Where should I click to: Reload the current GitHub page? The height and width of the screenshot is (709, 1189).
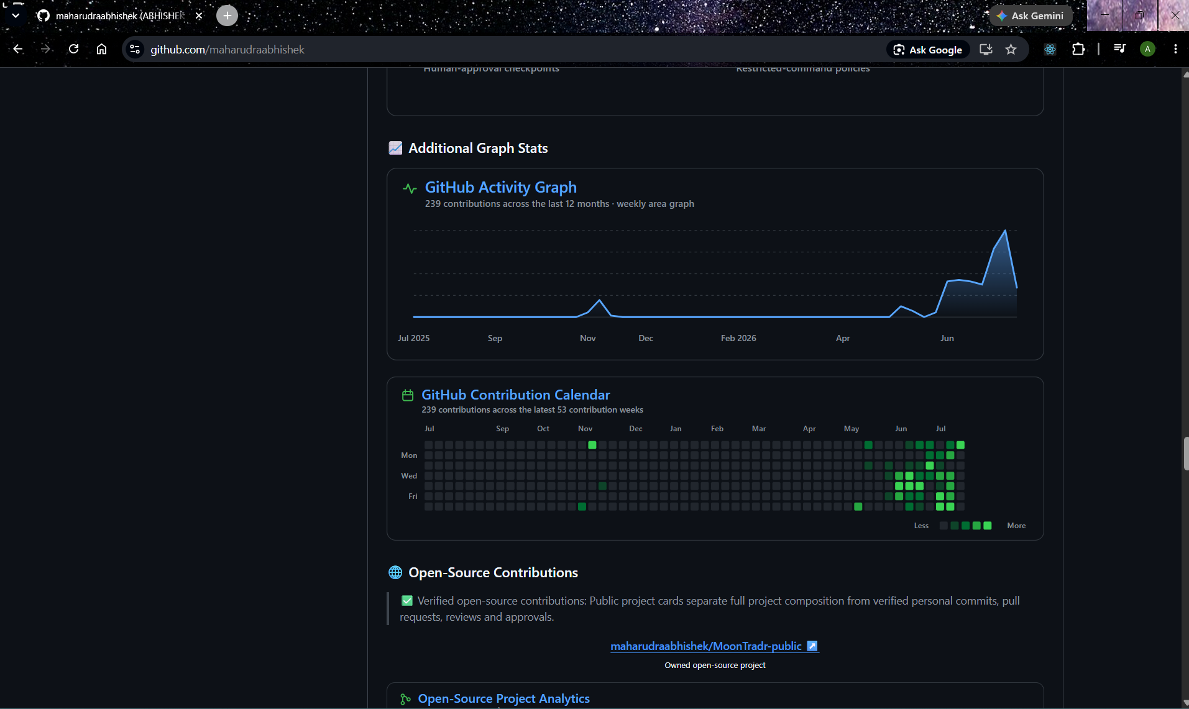73,49
